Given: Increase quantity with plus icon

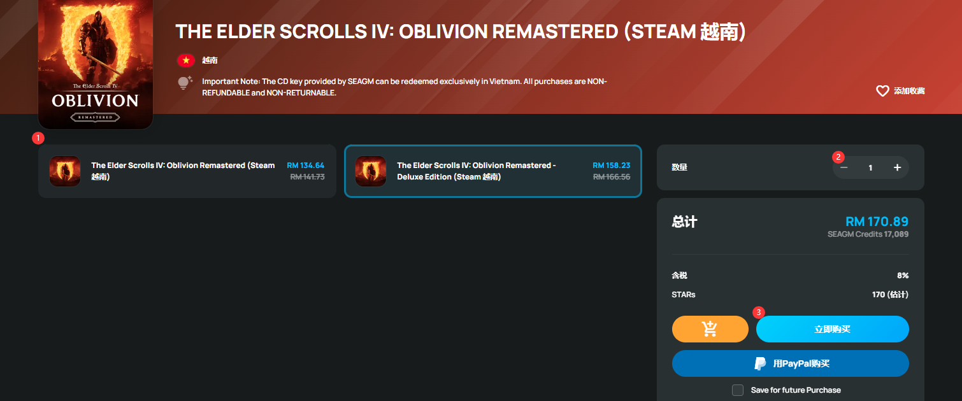Looking at the screenshot, I should 897,167.
